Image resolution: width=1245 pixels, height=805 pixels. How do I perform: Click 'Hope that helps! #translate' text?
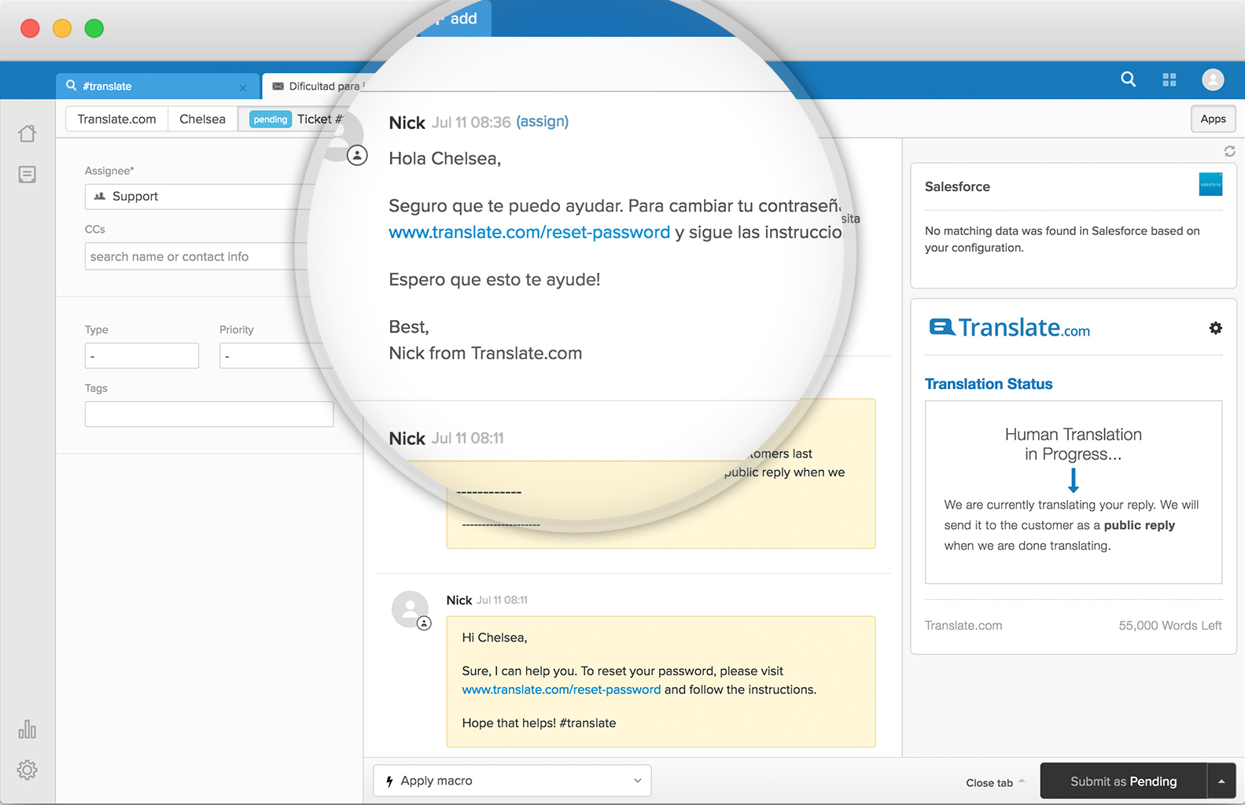(539, 722)
